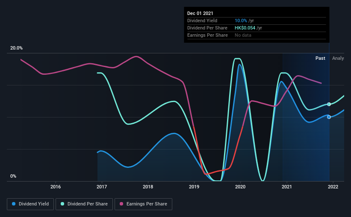
Task: Toggle the Dividend Yield legend button
Action: pos(30,204)
